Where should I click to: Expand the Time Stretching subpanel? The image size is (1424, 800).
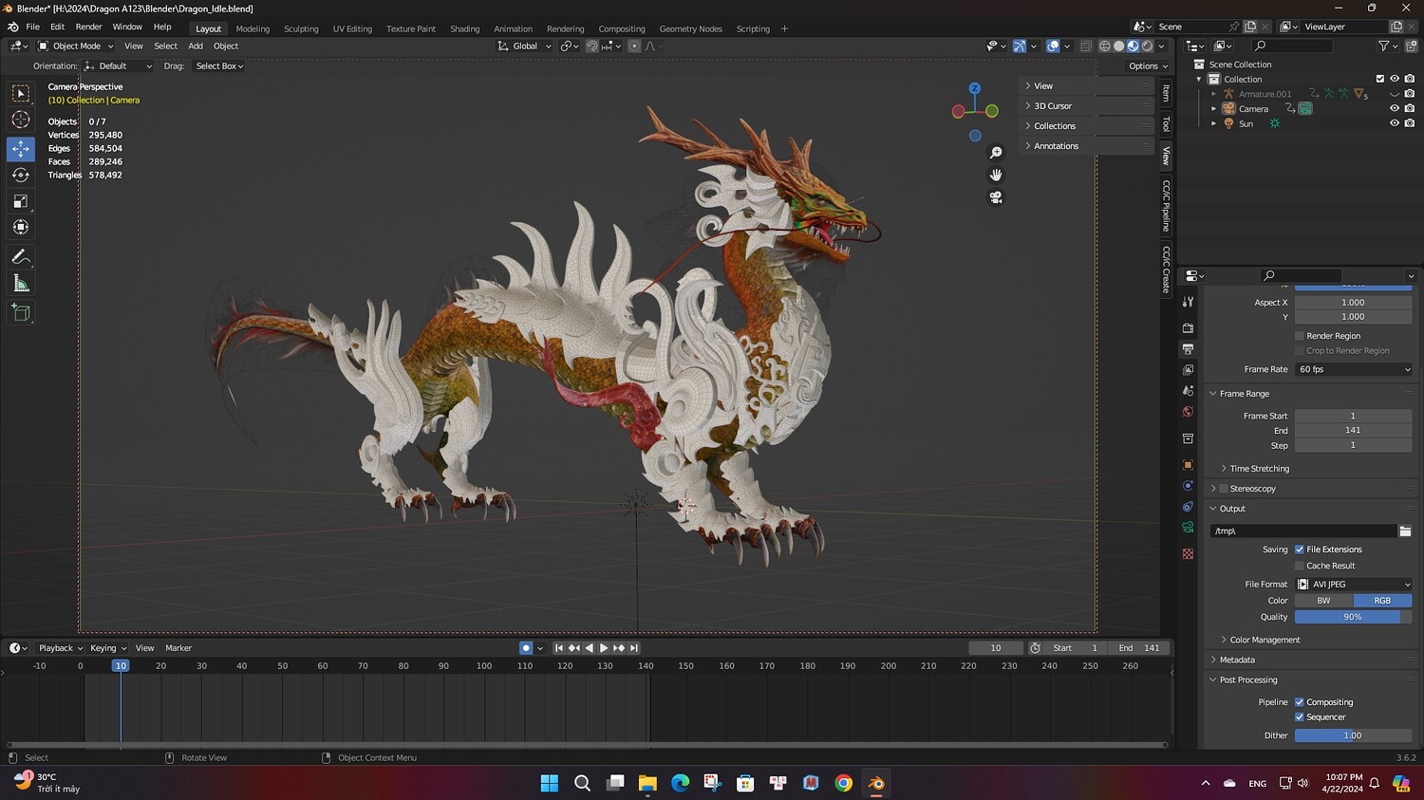click(x=1259, y=469)
